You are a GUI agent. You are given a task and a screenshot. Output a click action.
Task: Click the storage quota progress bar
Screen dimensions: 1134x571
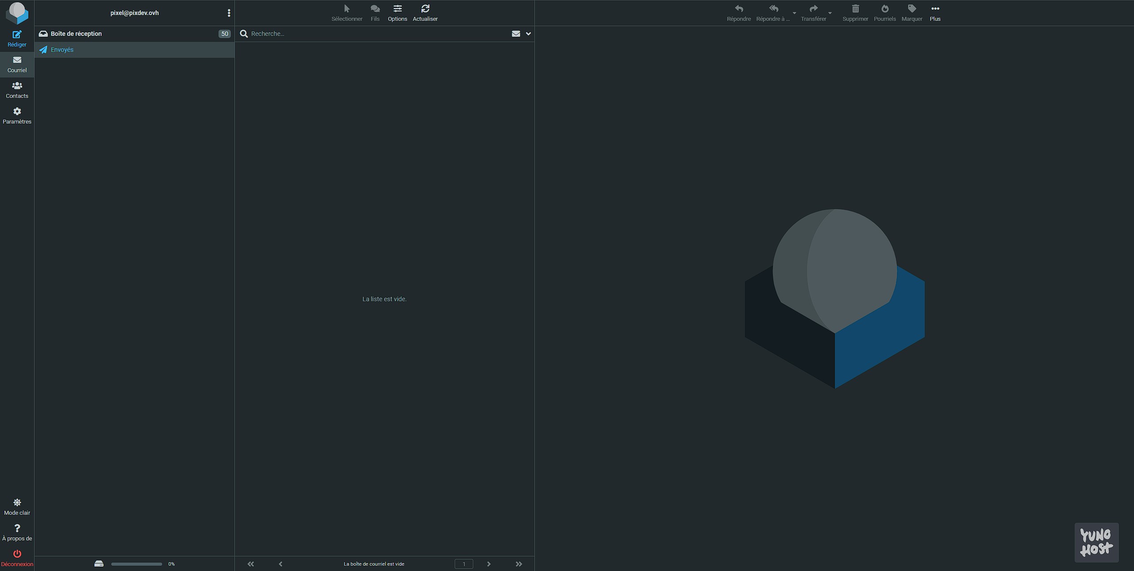(x=136, y=564)
